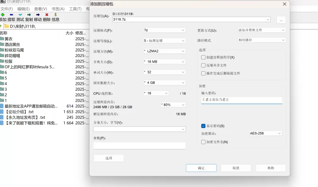This screenshot has height=187, width=318.
Task: Open the 单词大小(W) 32 dropdown
Action: 165,72
